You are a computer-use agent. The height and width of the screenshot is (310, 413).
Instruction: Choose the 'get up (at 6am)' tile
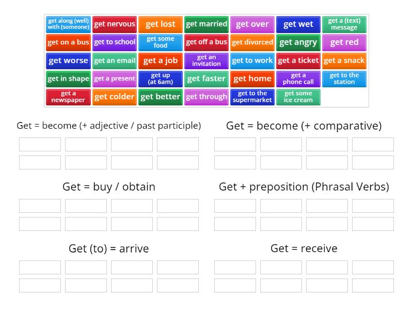(161, 79)
